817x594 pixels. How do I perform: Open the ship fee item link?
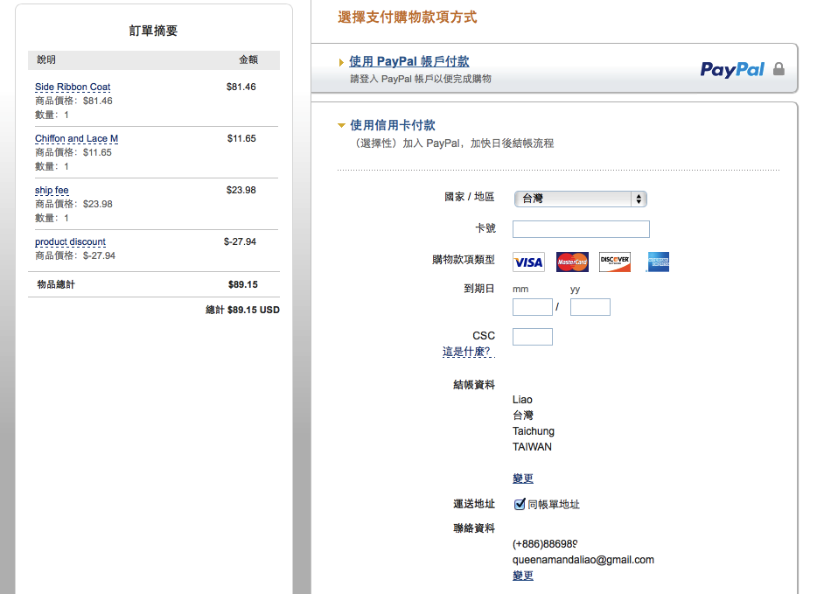click(52, 190)
